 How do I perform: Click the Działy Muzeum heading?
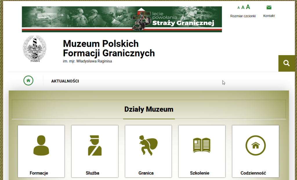149,109
